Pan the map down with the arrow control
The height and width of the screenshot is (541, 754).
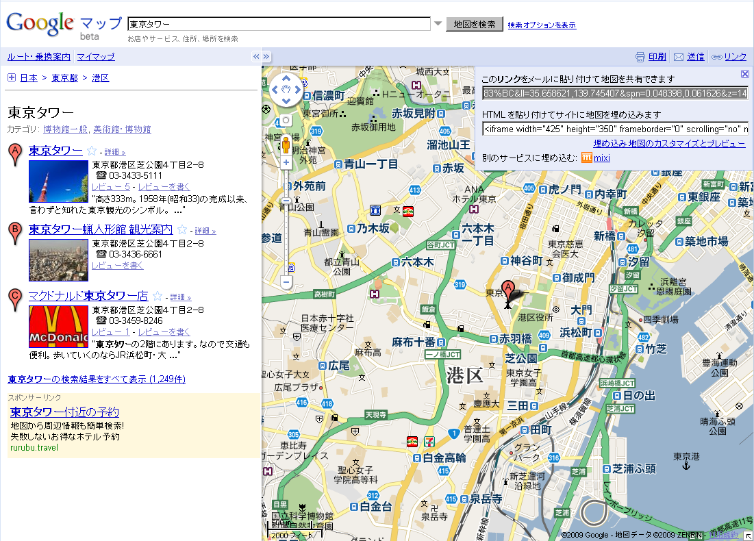[x=286, y=101]
